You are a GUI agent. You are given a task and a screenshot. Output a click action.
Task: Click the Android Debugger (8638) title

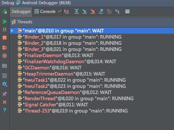pyautogui.click(x=46, y=3)
